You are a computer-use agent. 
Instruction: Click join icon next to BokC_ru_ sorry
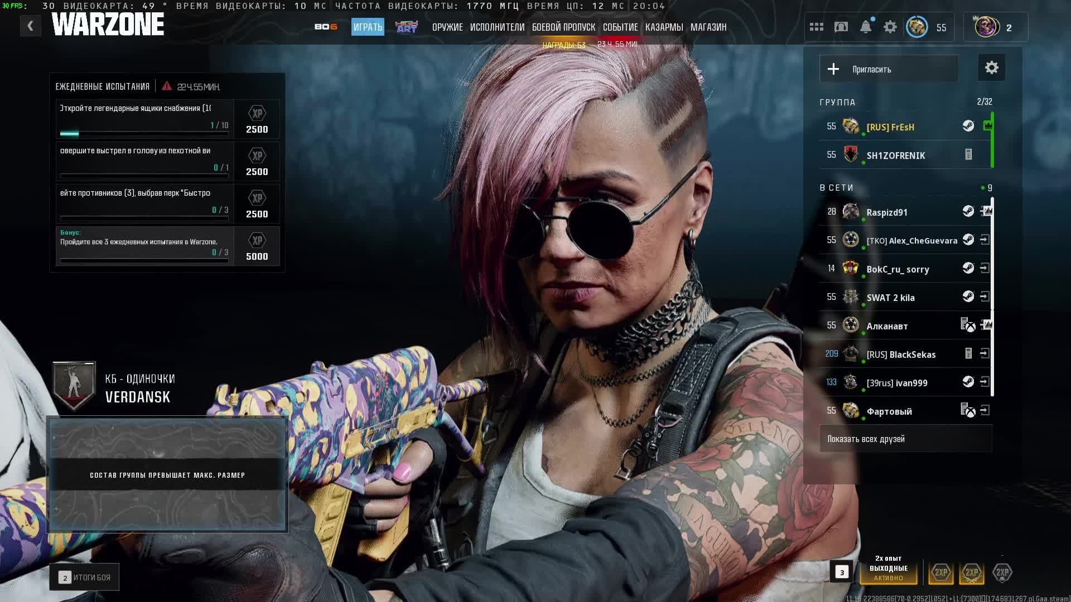[985, 268]
